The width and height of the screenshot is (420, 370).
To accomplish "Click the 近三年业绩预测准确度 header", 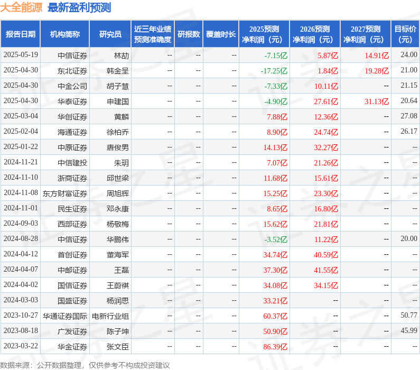I will click(152, 34).
